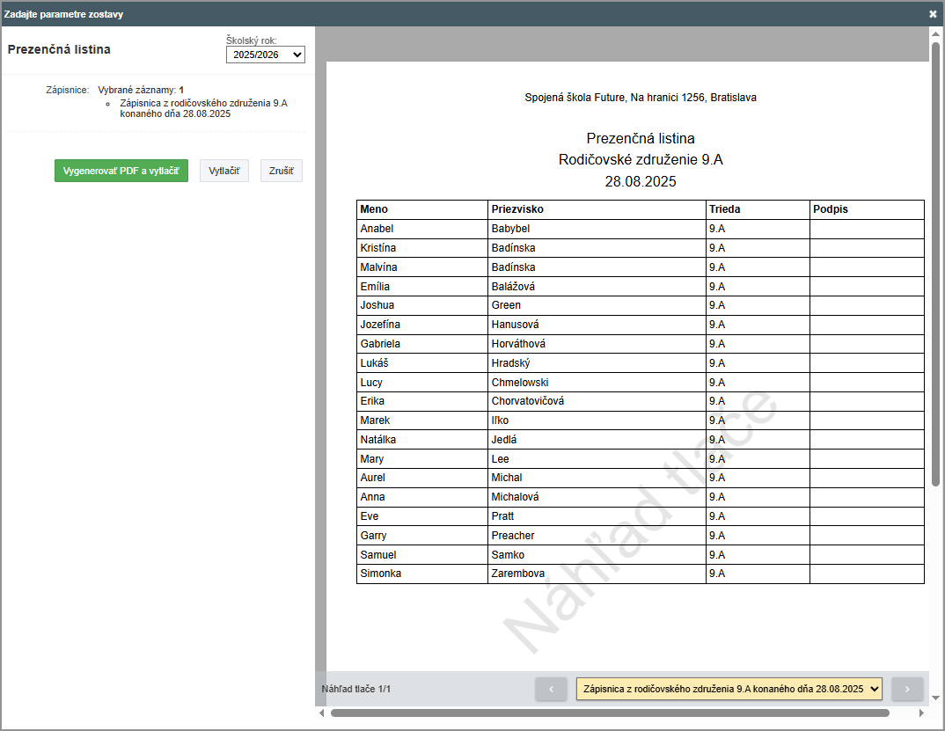
Task: Click the Podpis column header
Action: 831,209
